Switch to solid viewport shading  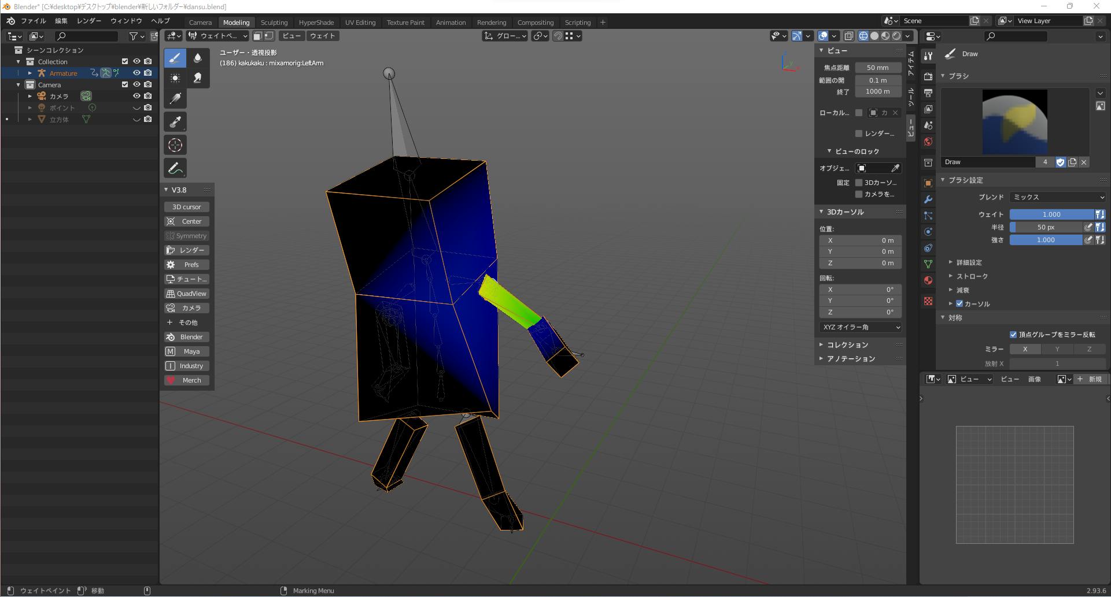(874, 36)
